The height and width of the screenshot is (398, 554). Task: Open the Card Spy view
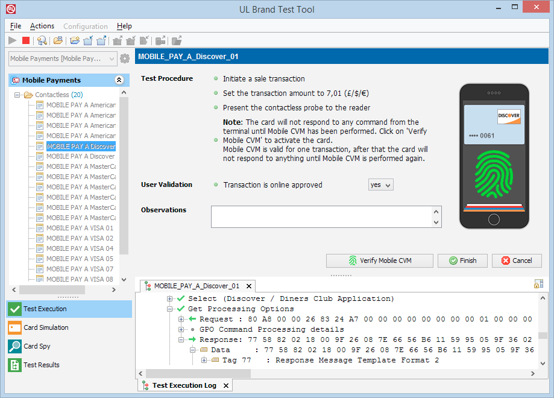coord(69,346)
